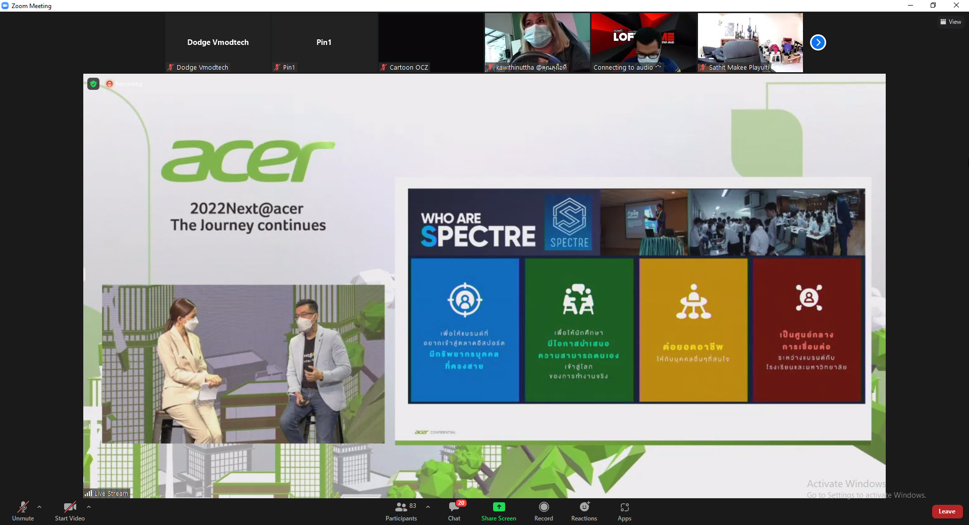Click the participant count 83

coord(413,506)
